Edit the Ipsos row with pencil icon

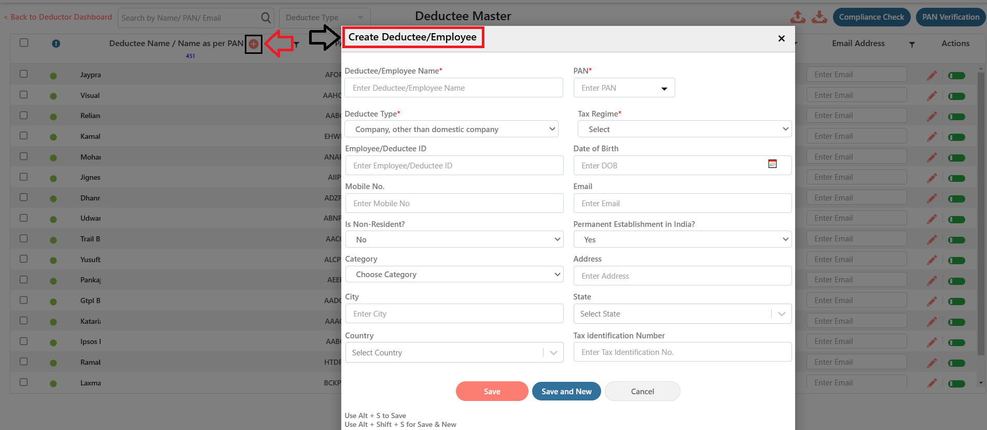pyautogui.click(x=932, y=342)
